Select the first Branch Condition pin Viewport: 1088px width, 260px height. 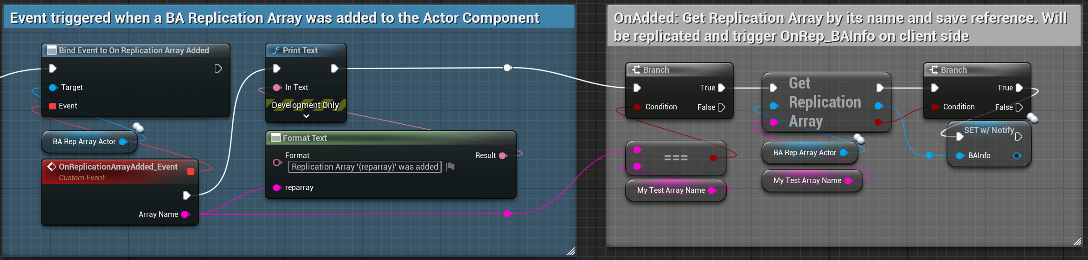(638, 107)
